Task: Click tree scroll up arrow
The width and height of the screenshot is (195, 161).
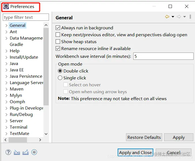Action: coord(46,25)
